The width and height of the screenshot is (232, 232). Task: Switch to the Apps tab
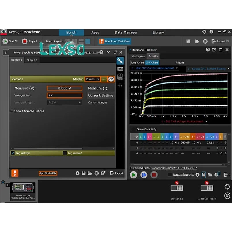click(95, 32)
